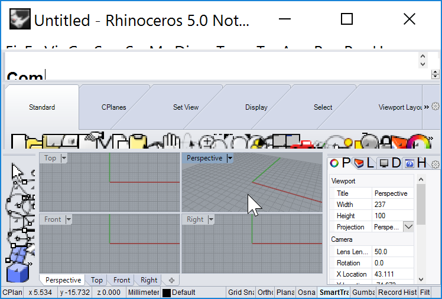Click the Zoom magnifier plus icon
This screenshot has width=442, height=299.
pos(207,142)
